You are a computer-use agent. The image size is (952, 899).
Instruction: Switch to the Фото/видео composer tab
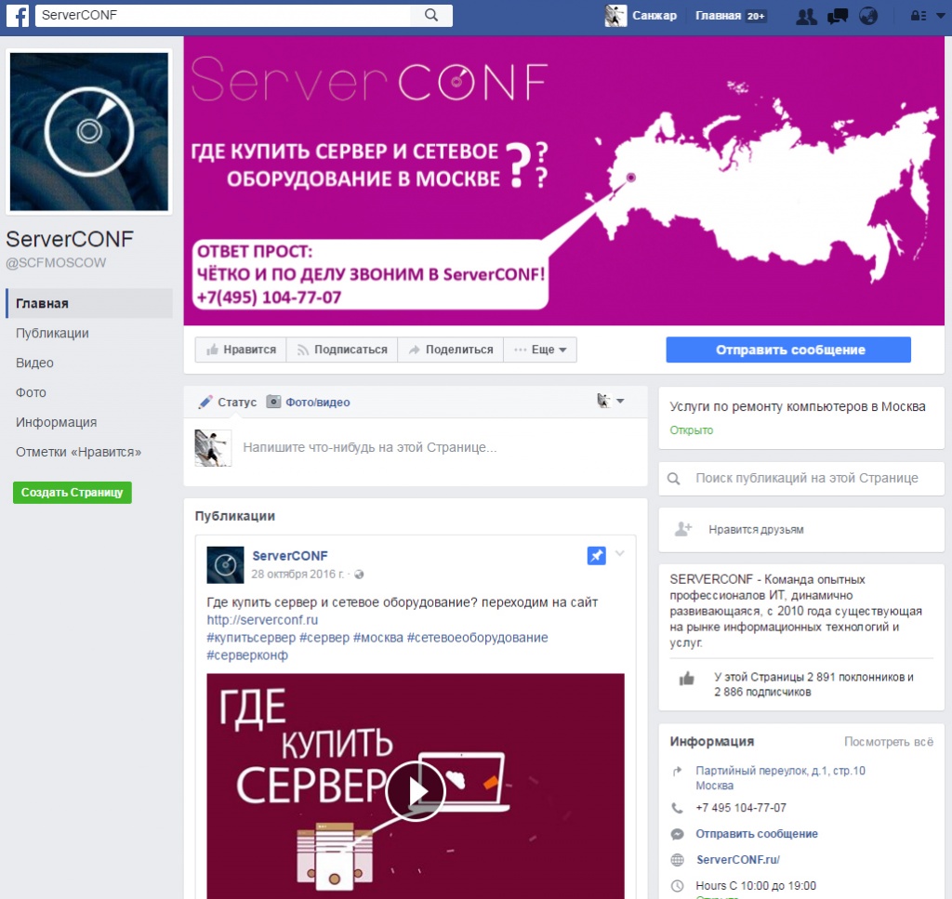click(309, 402)
